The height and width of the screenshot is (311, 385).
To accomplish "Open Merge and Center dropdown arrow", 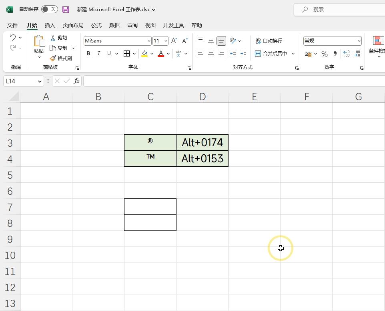I will point(293,54).
